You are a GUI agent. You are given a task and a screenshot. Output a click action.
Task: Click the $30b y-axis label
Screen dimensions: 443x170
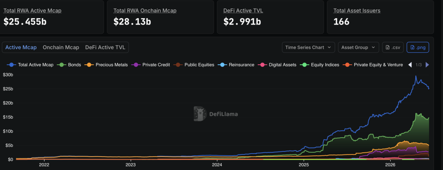pos(8,75)
